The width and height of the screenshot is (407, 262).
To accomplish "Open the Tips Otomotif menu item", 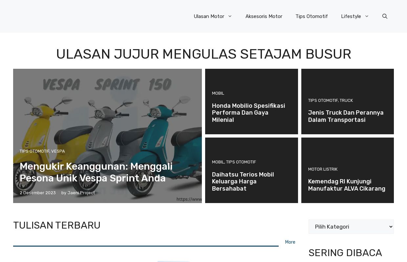I will pyautogui.click(x=311, y=16).
